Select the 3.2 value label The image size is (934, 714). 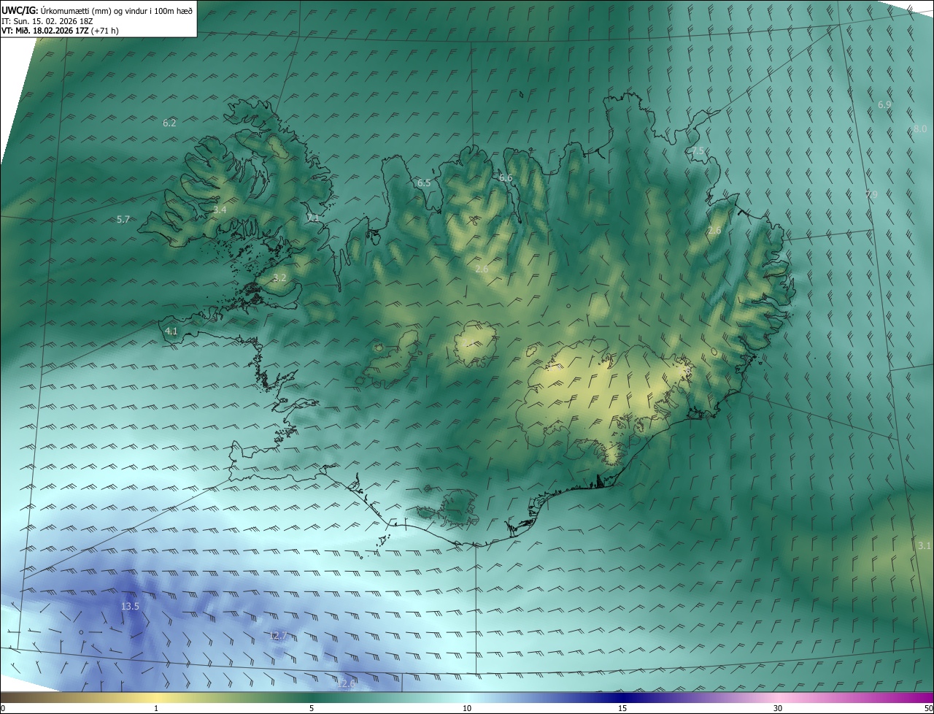click(x=279, y=277)
